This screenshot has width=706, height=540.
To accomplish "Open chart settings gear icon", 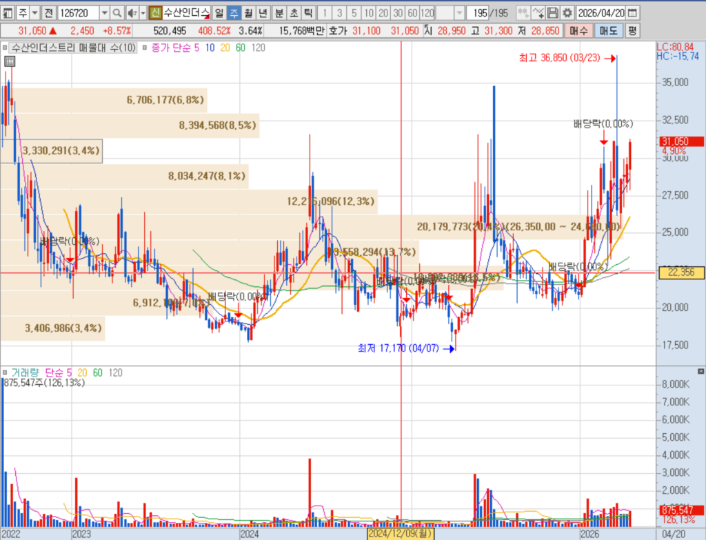I will (567, 12).
